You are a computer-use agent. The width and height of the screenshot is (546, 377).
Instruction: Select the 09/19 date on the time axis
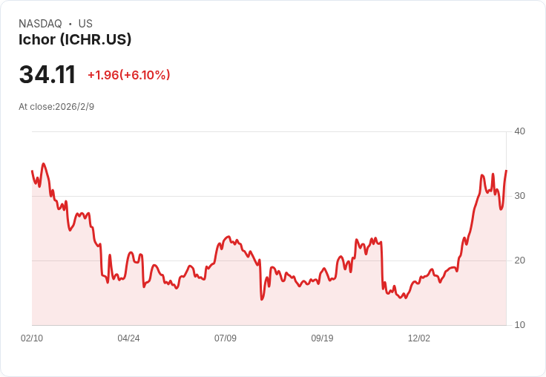322,338
